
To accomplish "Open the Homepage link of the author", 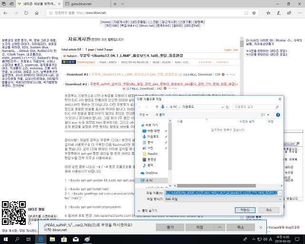I will [86, 62].
